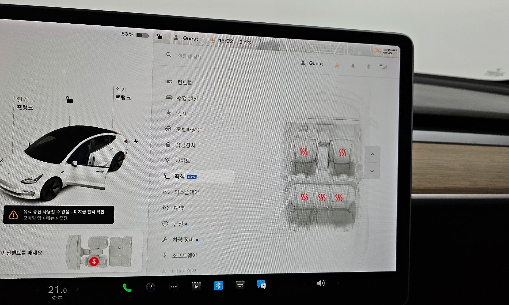
Task: Click the settings search field 설정 내 검색
Action: [x=190, y=56]
